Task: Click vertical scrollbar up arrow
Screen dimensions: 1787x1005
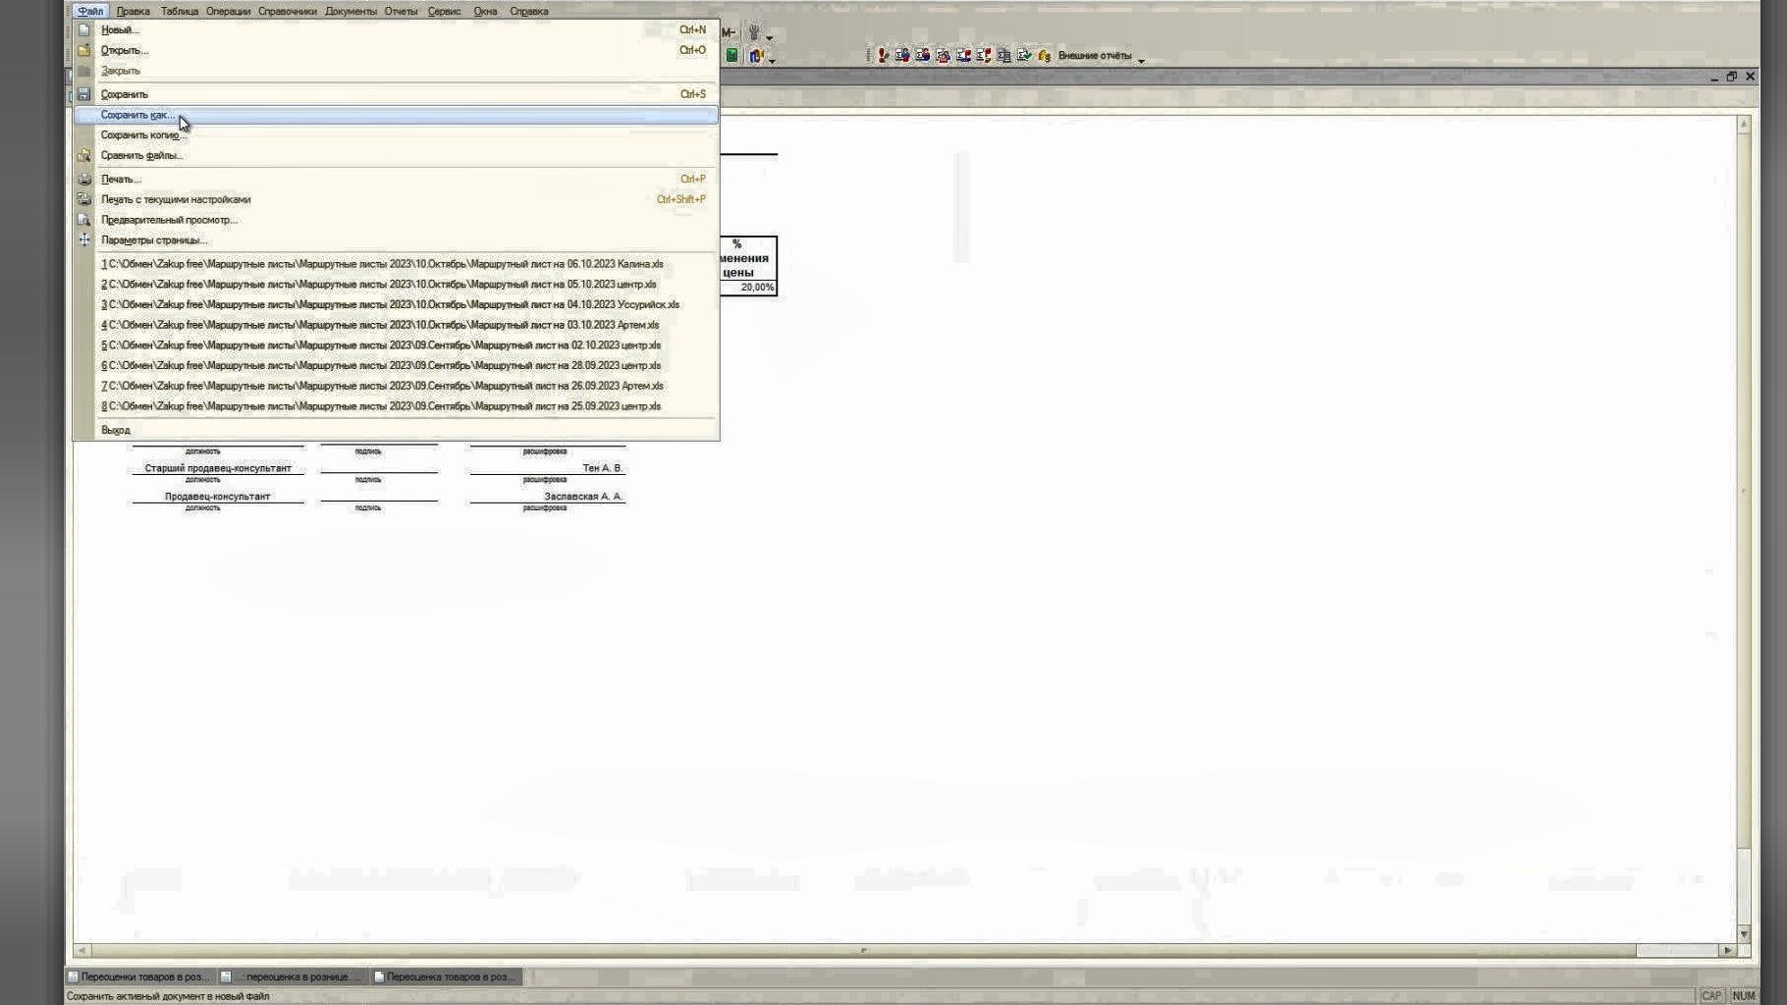Action: point(1744,125)
